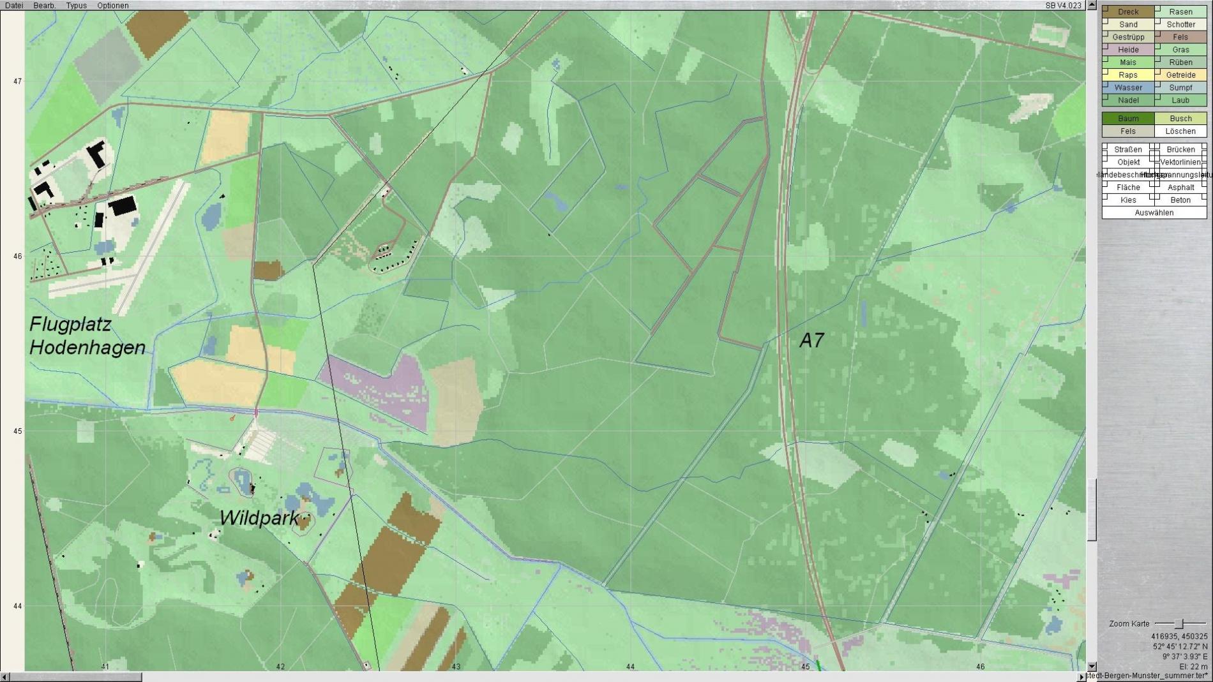
Task: Choose the Busch placement tool
Action: (x=1180, y=118)
